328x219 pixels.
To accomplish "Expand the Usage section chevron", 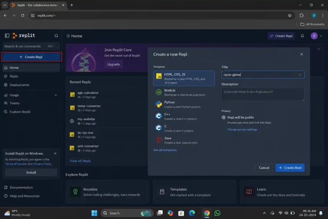I will pos(56,95).
